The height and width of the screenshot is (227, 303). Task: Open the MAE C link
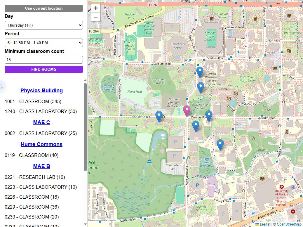click(x=41, y=122)
